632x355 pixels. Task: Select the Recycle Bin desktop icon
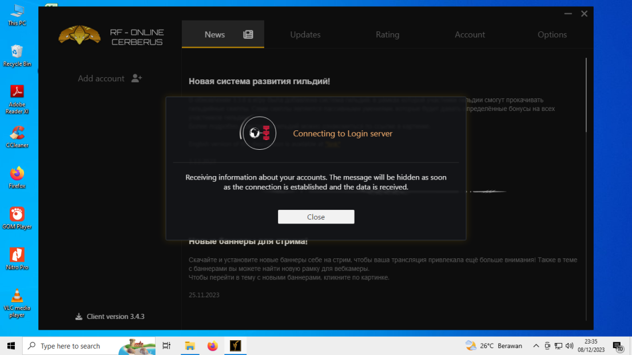[17, 55]
